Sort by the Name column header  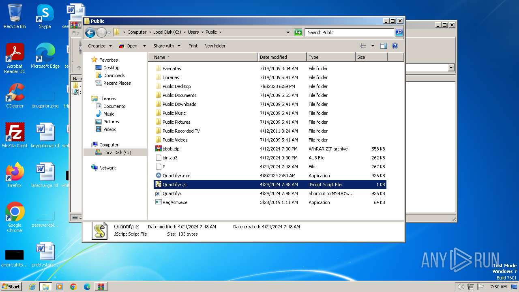203,57
